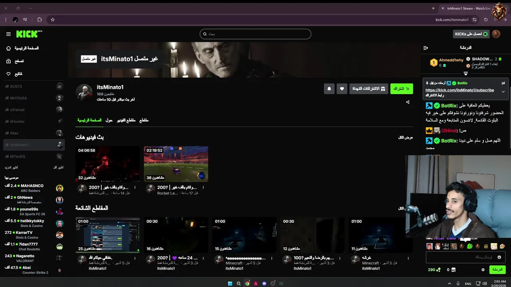Open the 00:30 clip with 16 views
This screenshot has width=511, height=287.
pos(176,235)
